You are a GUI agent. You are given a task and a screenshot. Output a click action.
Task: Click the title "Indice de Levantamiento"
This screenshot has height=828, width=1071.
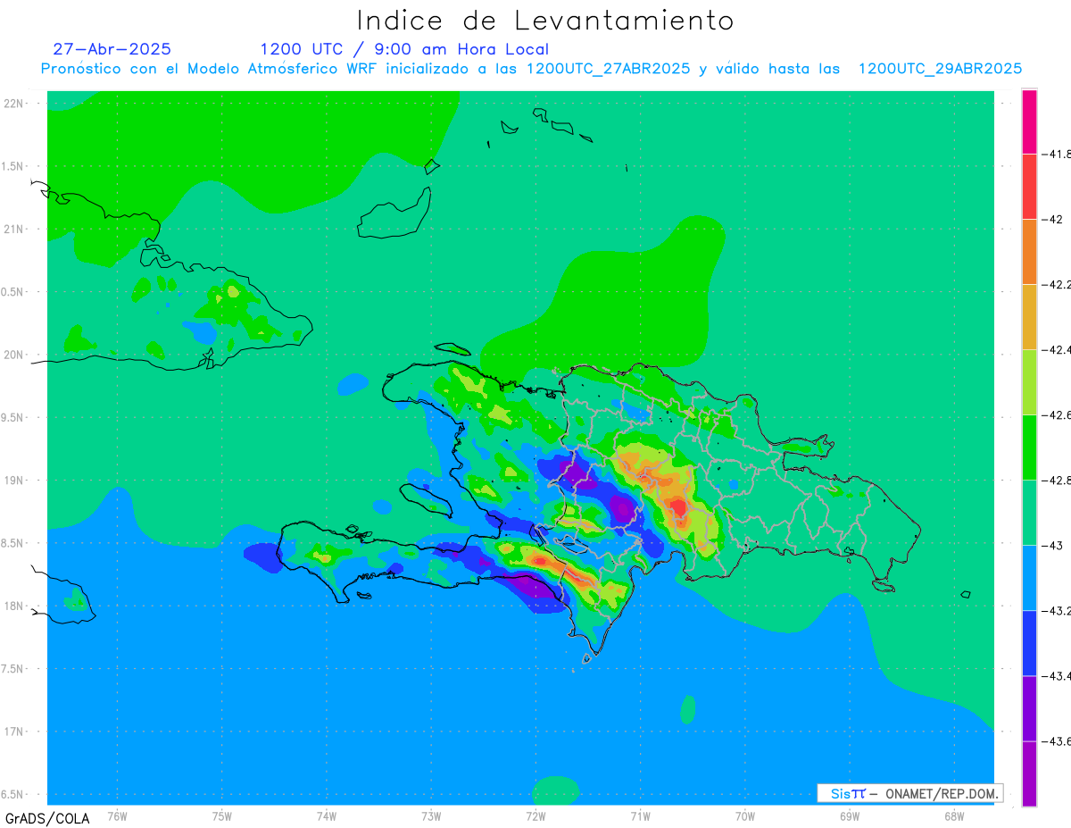tap(544, 20)
